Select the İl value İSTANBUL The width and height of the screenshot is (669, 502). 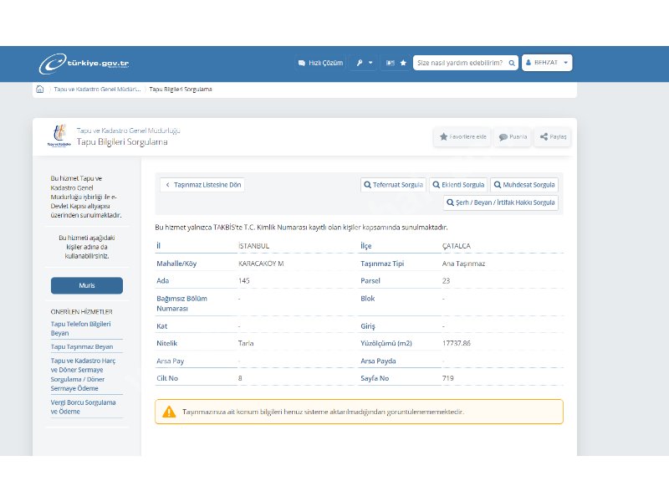253,246
